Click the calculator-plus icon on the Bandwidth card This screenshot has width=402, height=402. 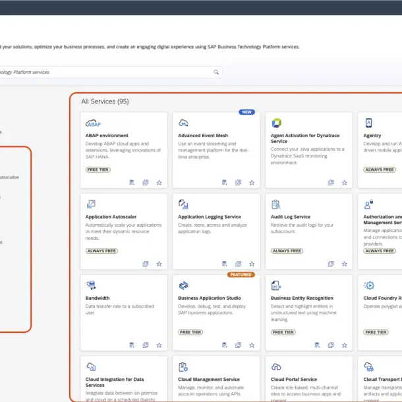[x=132, y=345]
